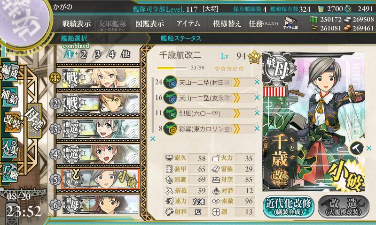Image resolution: width=376 pixels, height=225 pixels.
Task: Remove all equipment with left X mark
Action: (x=152, y=139)
